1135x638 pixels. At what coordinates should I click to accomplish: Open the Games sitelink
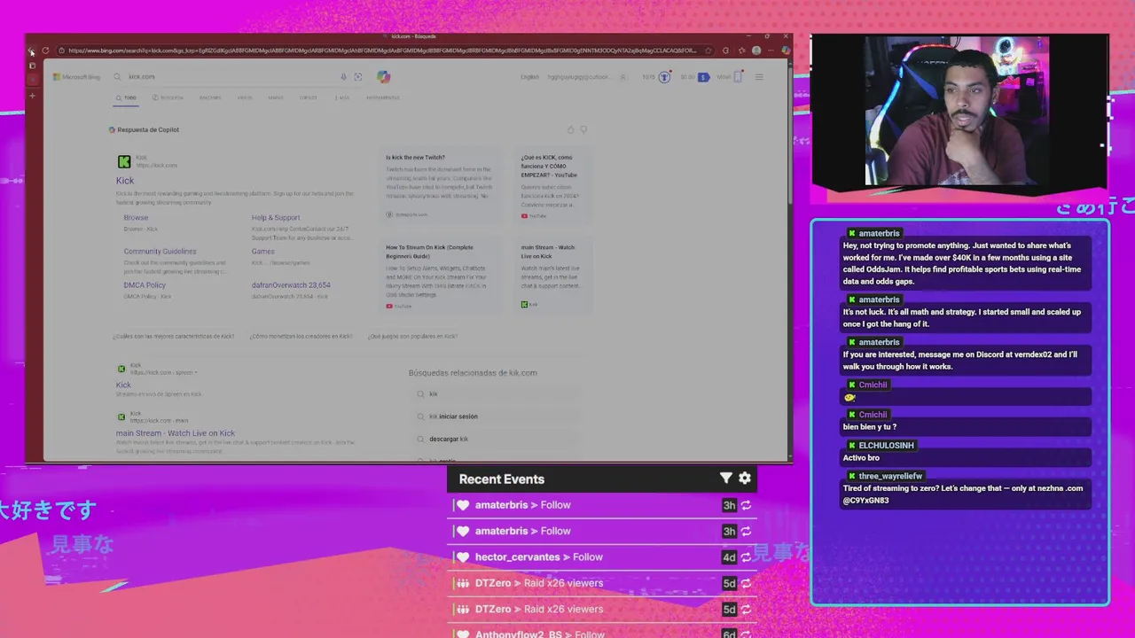(x=262, y=252)
